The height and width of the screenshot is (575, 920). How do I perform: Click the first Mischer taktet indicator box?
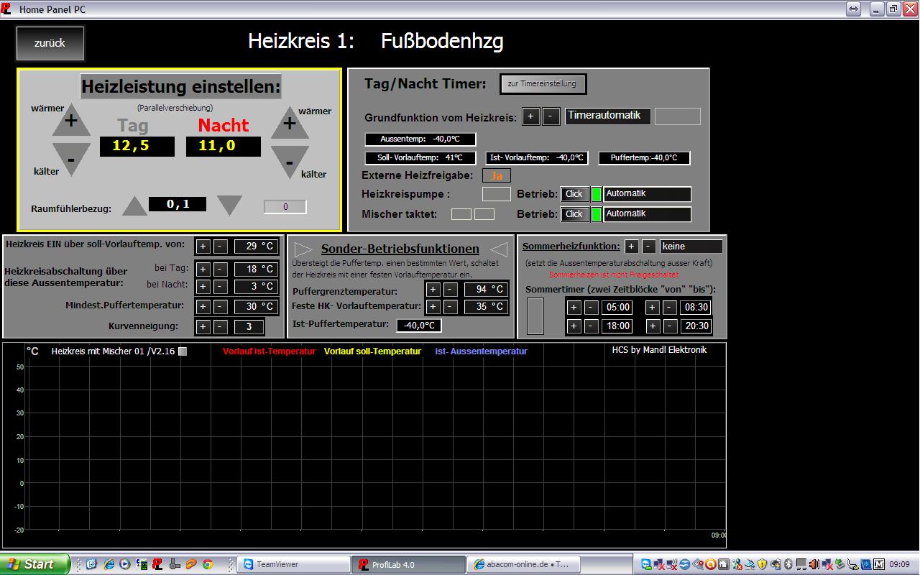click(x=461, y=214)
